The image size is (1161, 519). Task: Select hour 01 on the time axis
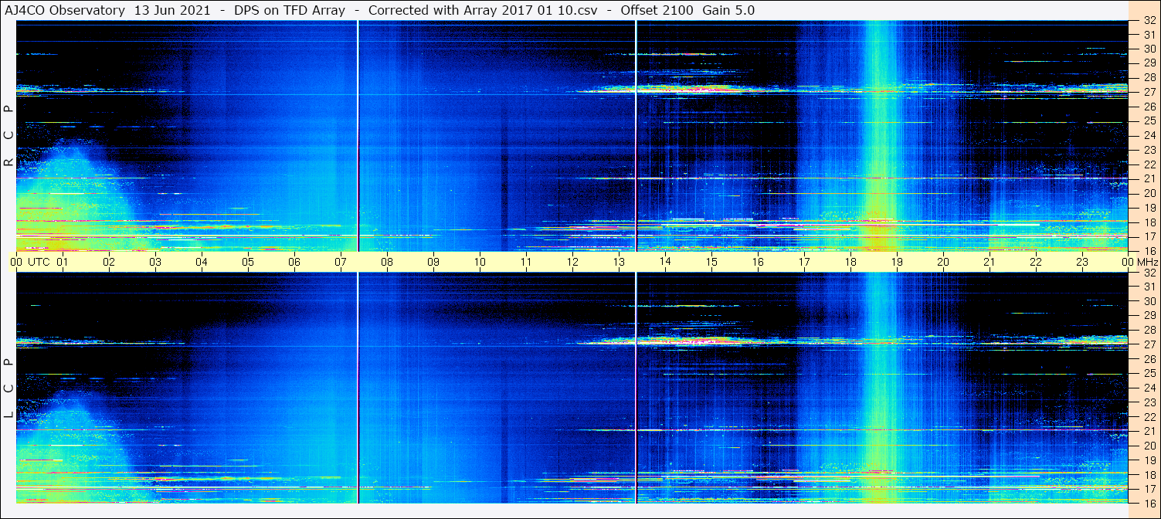63,262
